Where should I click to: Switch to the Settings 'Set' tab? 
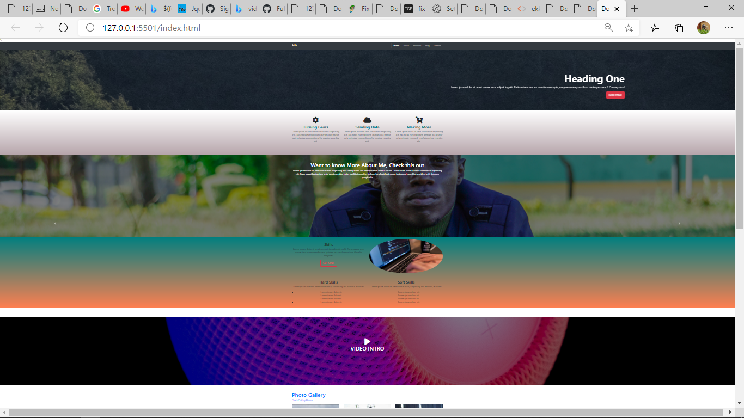coord(443,9)
